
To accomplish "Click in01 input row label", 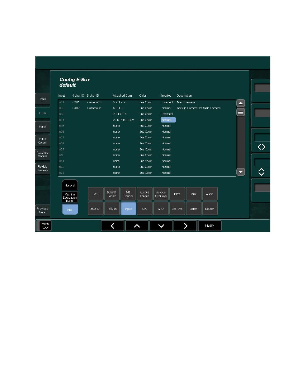I will click(x=61, y=102).
